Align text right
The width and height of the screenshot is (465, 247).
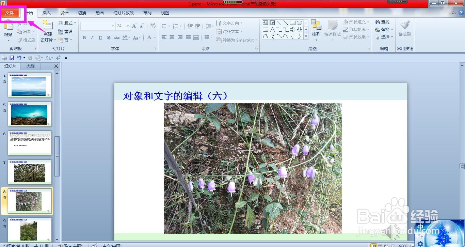[x=180, y=37]
